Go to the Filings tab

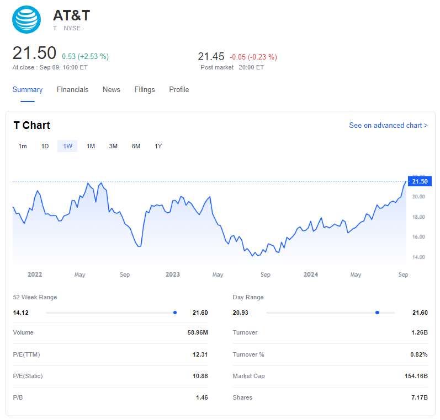145,89
